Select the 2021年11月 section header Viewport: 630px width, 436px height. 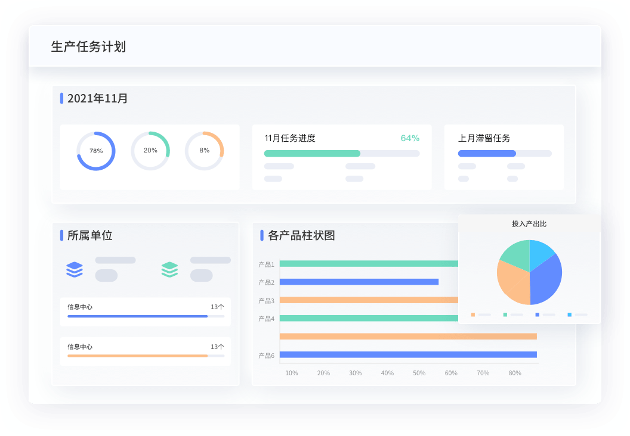97,99
